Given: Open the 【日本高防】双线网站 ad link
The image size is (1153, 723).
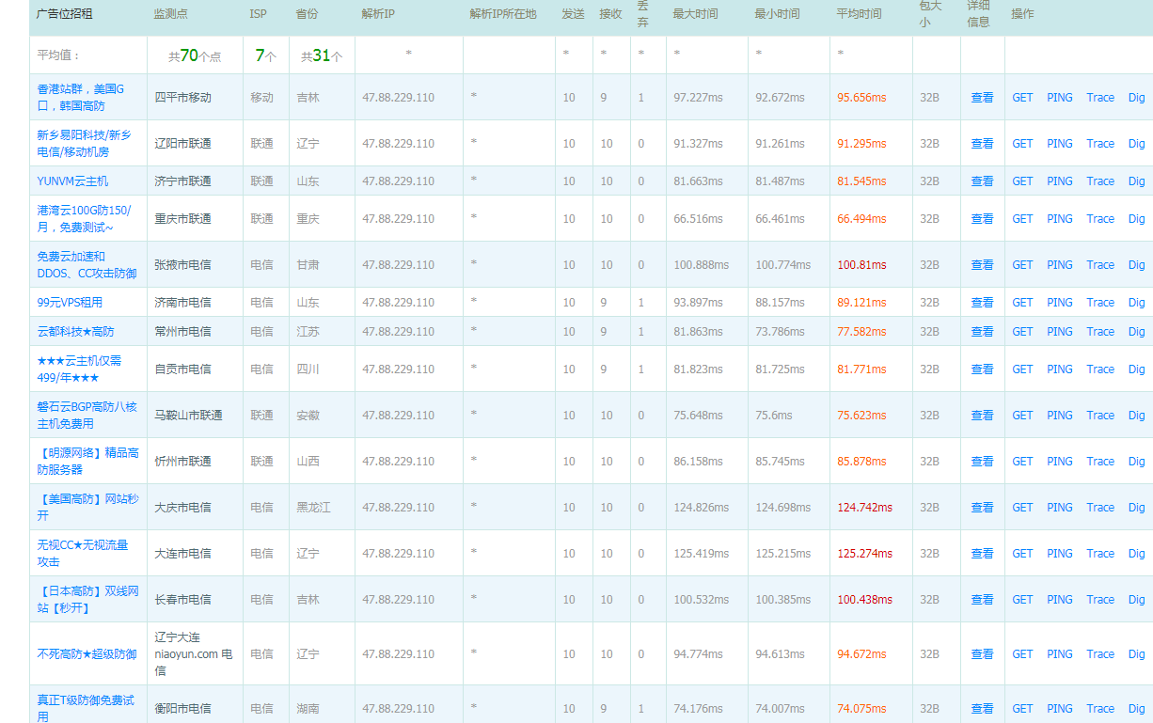Looking at the screenshot, I should pyautogui.click(x=87, y=599).
